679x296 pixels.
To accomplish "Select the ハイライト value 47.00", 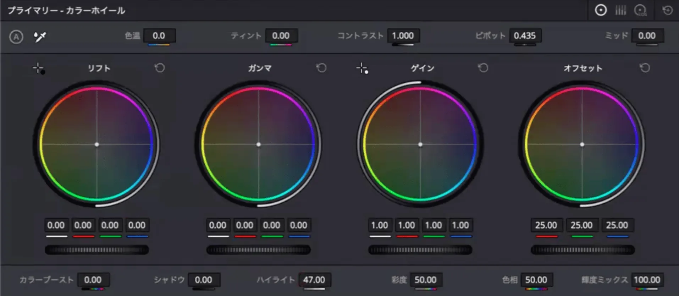I will 314,280.
